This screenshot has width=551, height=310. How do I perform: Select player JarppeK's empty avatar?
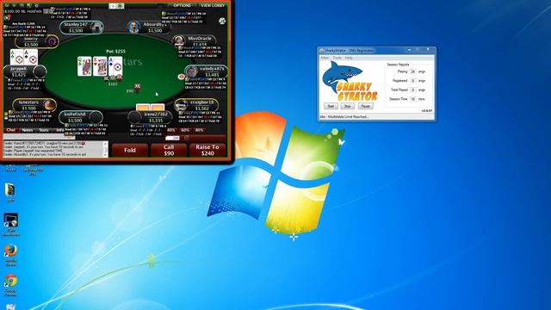click(40, 71)
